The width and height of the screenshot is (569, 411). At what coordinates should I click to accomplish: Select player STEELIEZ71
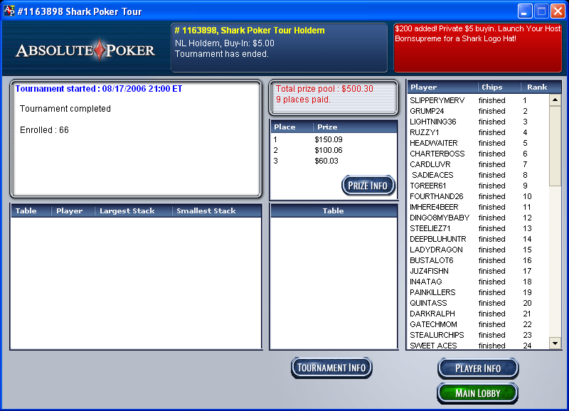[478, 228]
